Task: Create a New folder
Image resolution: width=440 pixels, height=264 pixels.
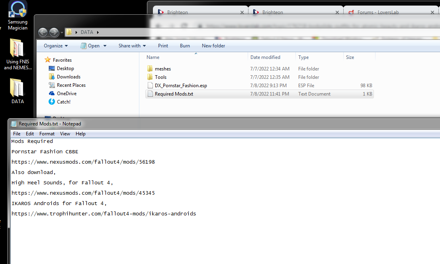Action: click(213, 46)
